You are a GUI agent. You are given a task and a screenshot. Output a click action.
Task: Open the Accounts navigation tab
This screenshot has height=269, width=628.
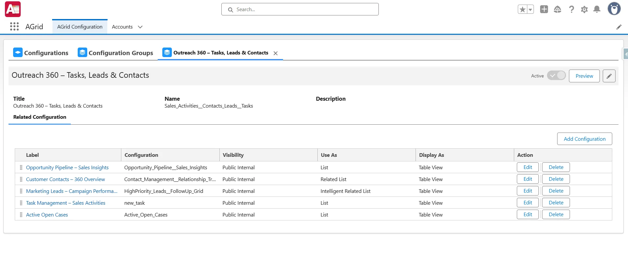122,27
